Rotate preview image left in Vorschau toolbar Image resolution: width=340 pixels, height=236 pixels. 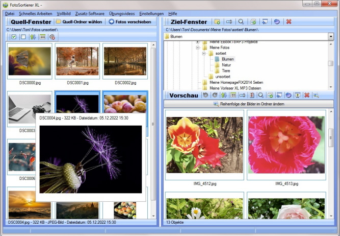(205, 95)
